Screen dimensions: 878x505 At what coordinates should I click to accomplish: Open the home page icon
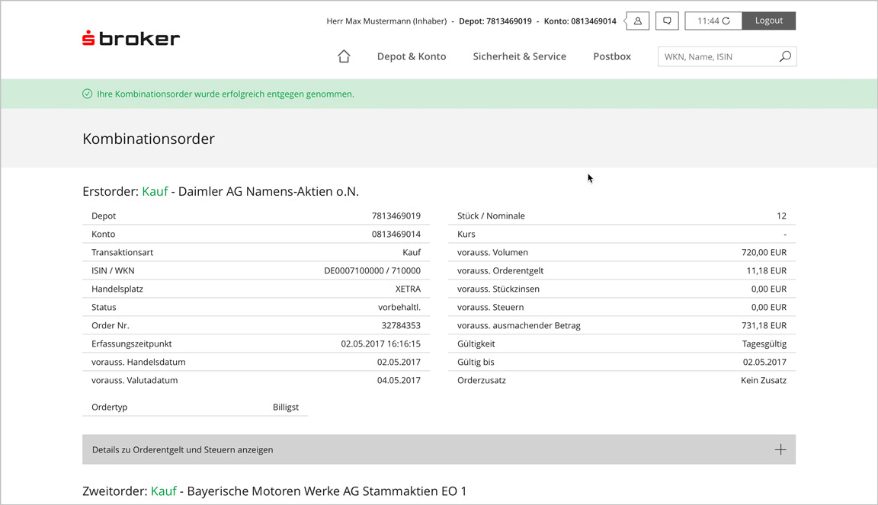tap(344, 56)
